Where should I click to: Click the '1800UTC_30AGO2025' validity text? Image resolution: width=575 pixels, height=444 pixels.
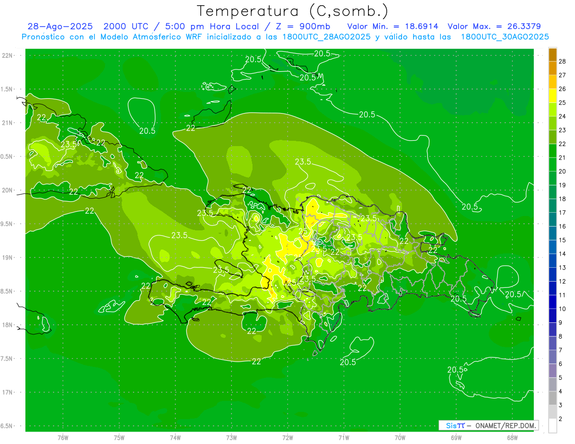click(505, 37)
